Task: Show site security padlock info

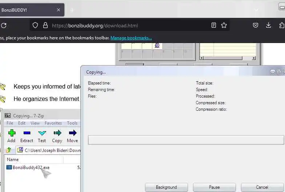Action: (45, 26)
